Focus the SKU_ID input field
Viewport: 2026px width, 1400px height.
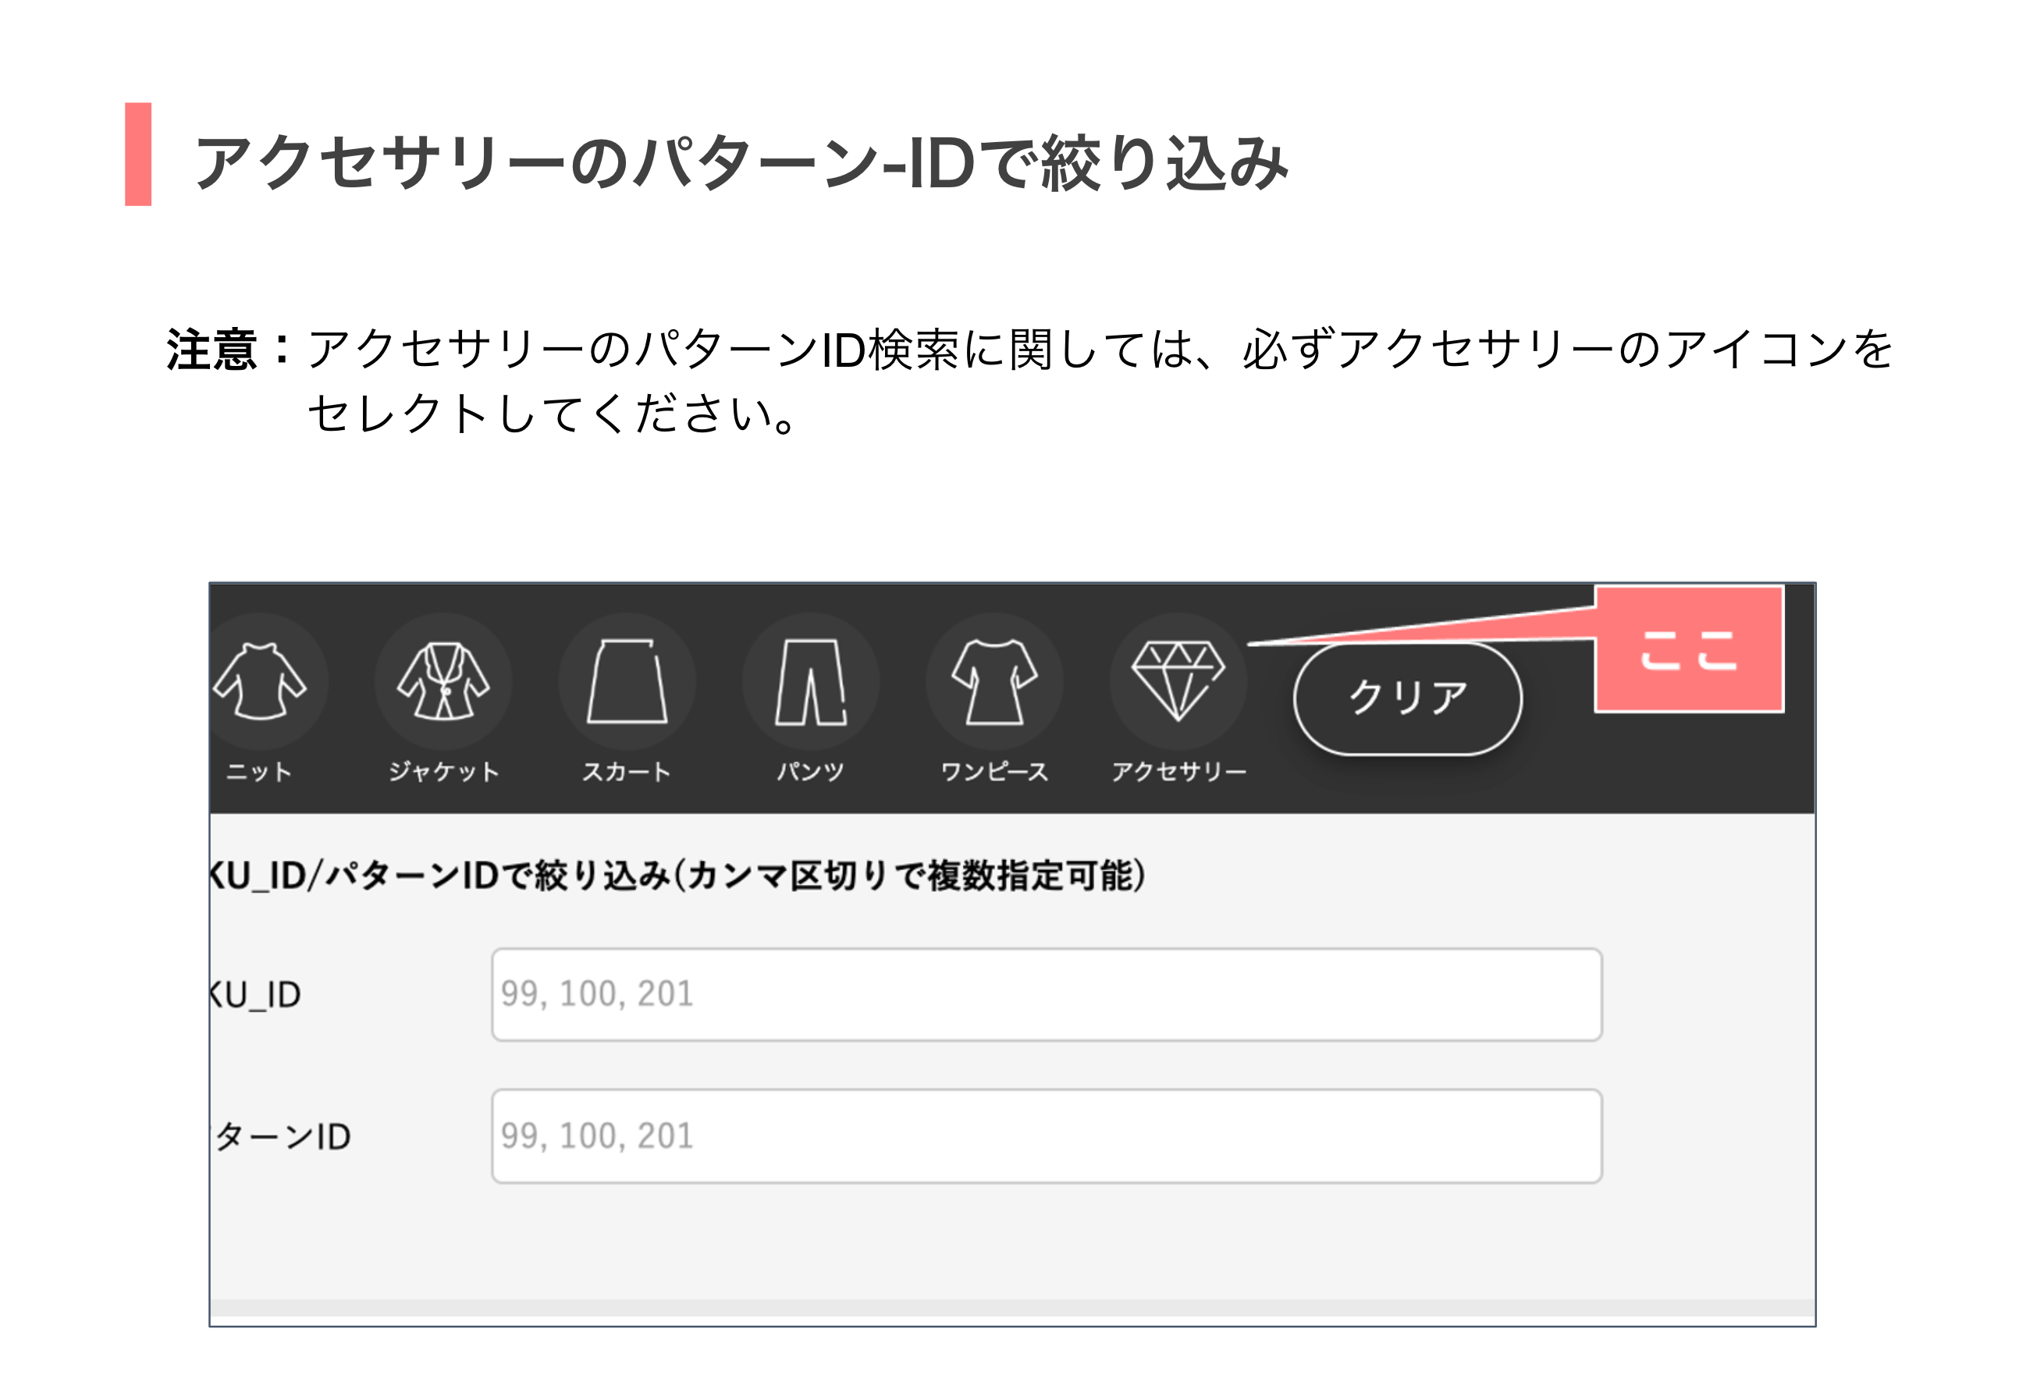(1047, 995)
